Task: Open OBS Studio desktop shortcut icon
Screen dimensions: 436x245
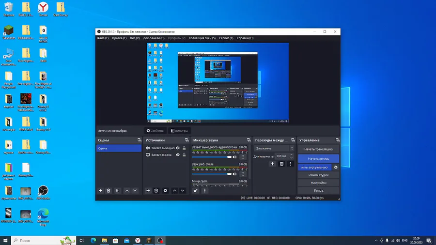Action: (43, 193)
